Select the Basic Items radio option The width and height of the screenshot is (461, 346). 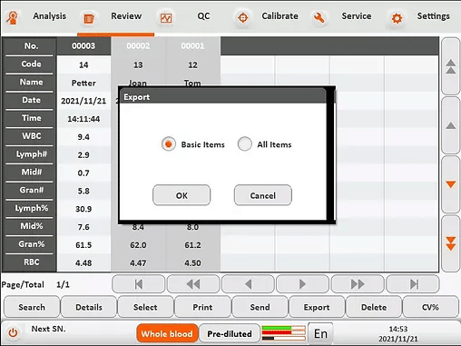[x=169, y=144]
